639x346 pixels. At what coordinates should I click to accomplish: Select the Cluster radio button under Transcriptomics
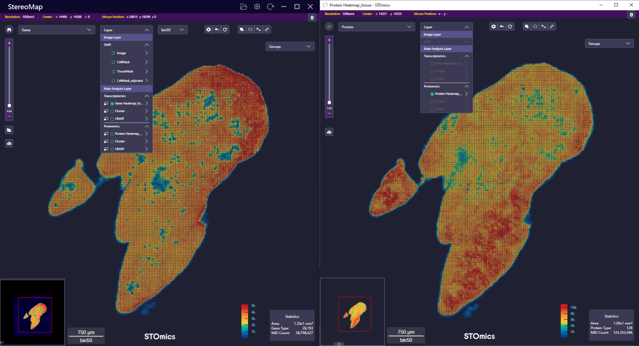click(112, 111)
